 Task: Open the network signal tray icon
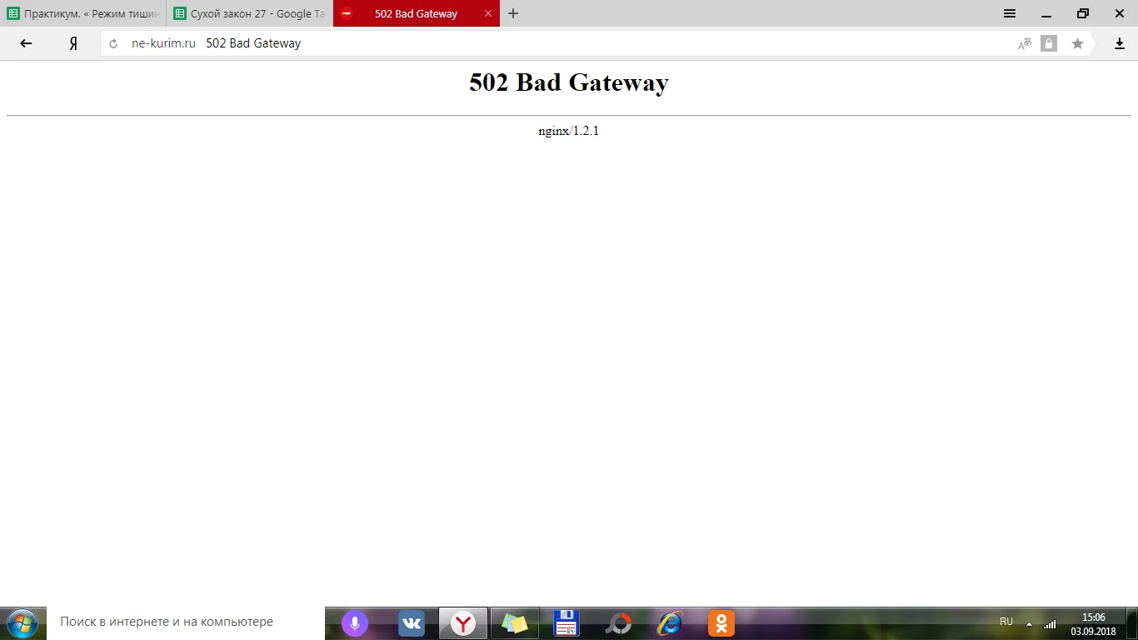pyautogui.click(x=1050, y=623)
